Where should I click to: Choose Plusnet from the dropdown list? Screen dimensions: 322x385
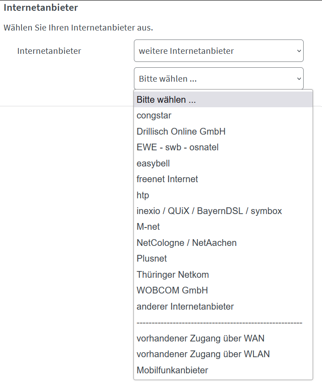(x=223, y=258)
